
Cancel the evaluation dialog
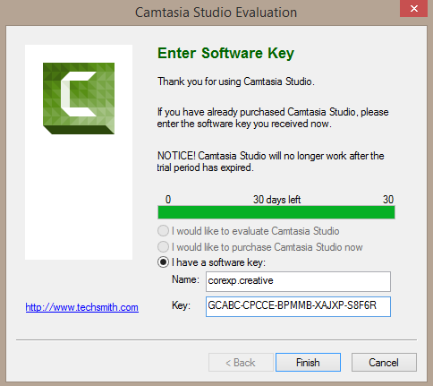[x=384, y=363]
